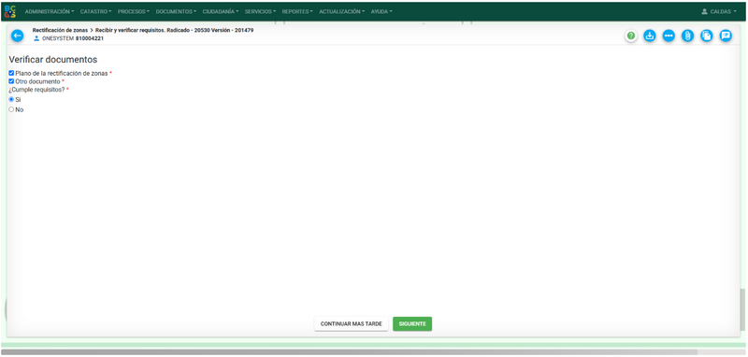The height and width of the screenshot is (357, 748).
Task: Click Recibir y verificar requisitos breadcrumb text
Action: pyautogui.click(x=130, y=30)
